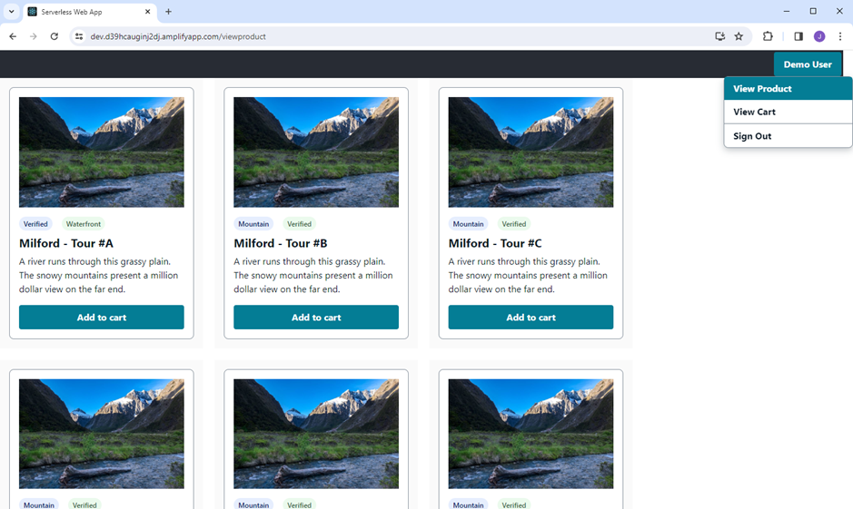The width and height of the screenshot is (853, 509).
Task: Click Tour #A description text
Action: click(x=98, y=276)
